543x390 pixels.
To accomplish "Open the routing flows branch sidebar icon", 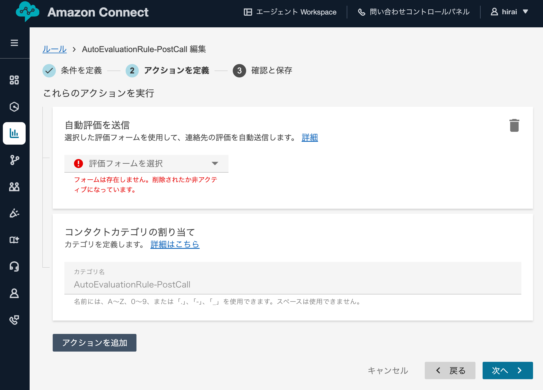I will coord(14,160).
